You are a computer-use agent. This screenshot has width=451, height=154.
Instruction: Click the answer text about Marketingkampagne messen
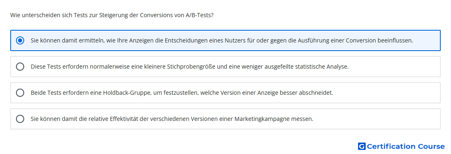pyautogui.click(x=172, y=119)
